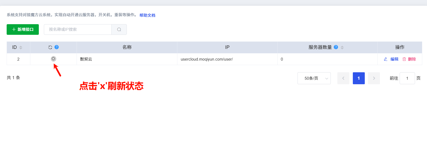Screen dimensions: 427x148
Task: Click the refresh icon in table header
Action: [50, 47]
